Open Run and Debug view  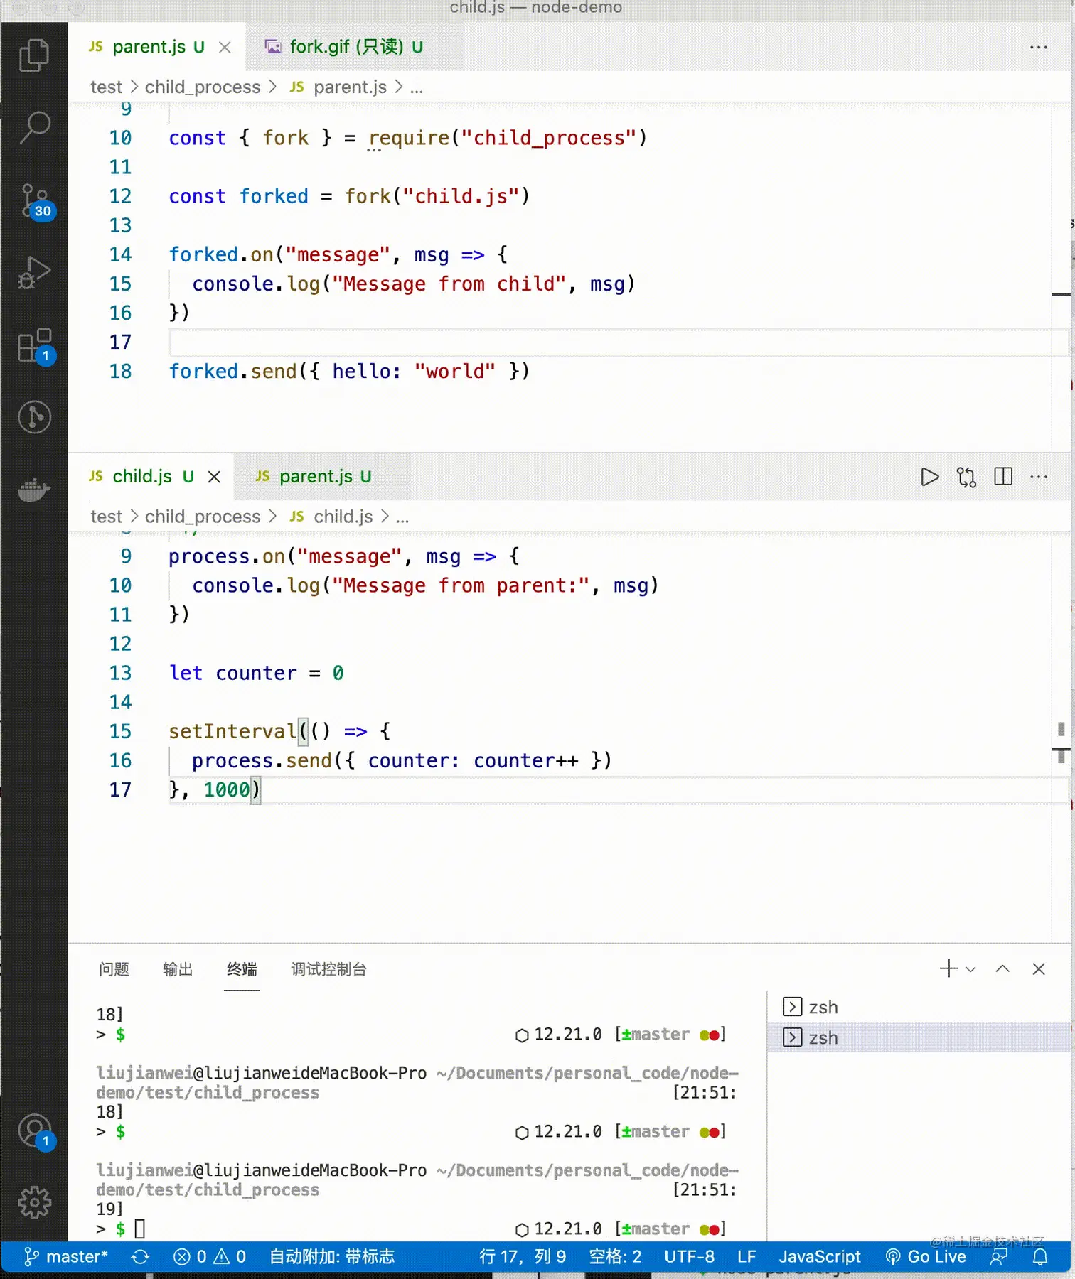coord(34,273)
